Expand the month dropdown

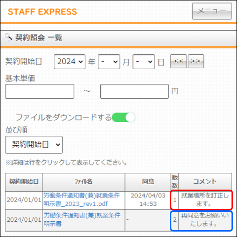click(x=109, y=62)
